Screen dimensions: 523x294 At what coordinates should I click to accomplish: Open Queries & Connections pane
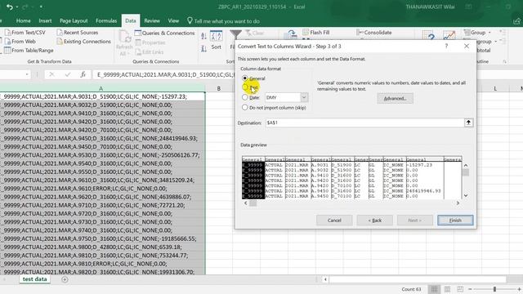[164, 33]
